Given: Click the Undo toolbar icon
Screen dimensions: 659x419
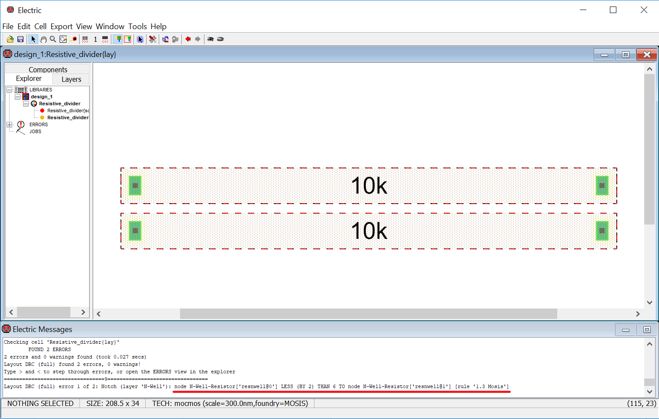Looking at the screenshot, I should [x=165, y=39].
